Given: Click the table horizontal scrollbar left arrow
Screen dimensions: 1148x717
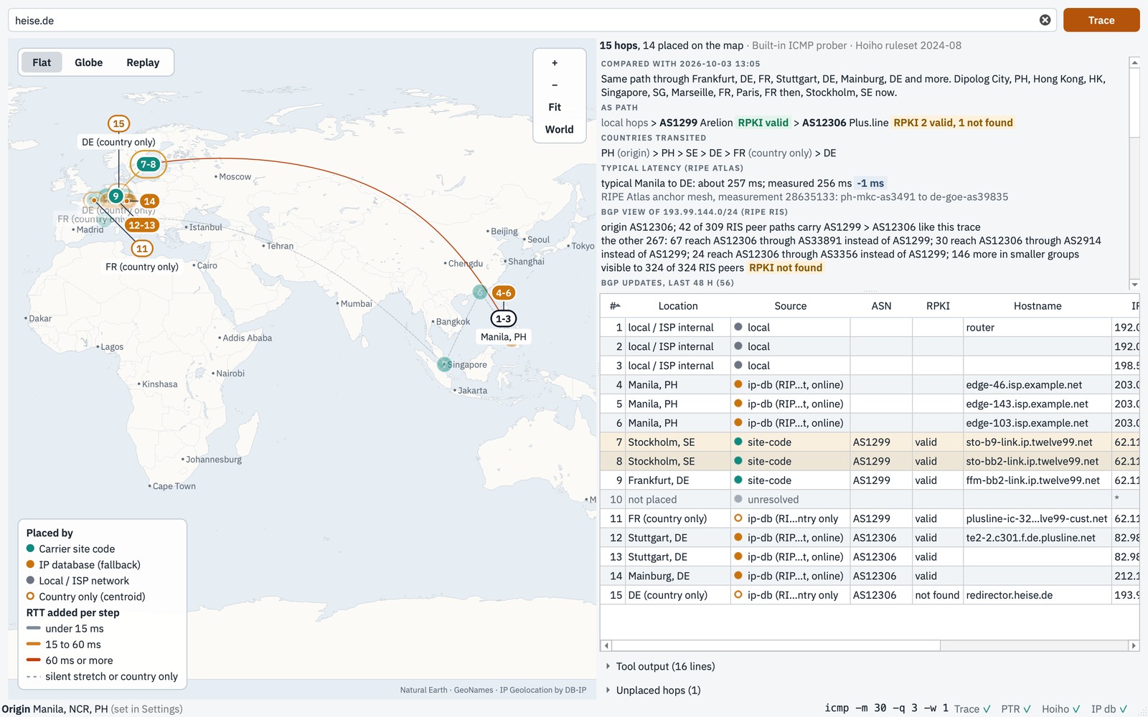Looking at the screenshot, I should point(606,645).
